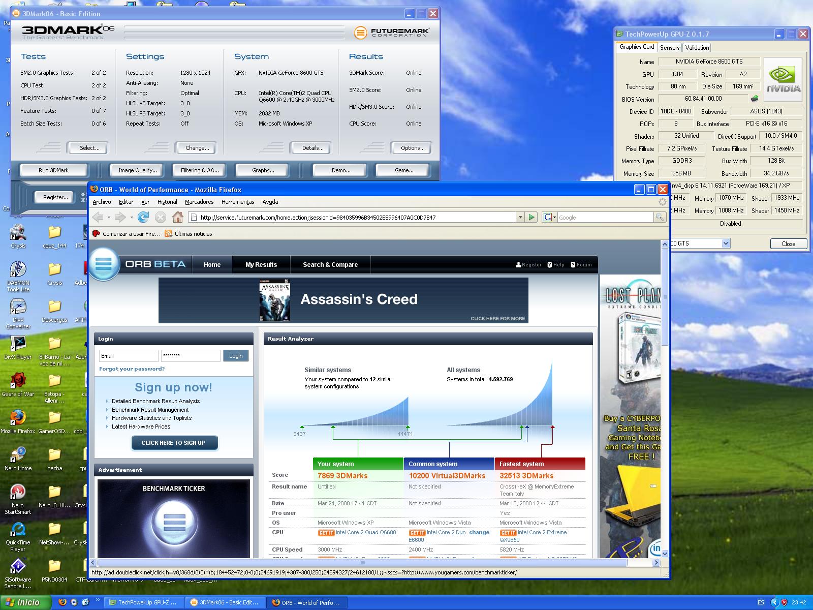Click Graphs... button in 3DMark06

(263, 170)
